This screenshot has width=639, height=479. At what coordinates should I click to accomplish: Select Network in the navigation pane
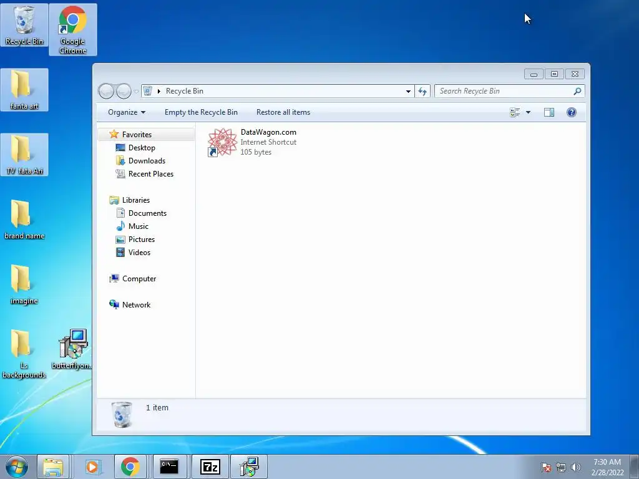coord(136,304)
